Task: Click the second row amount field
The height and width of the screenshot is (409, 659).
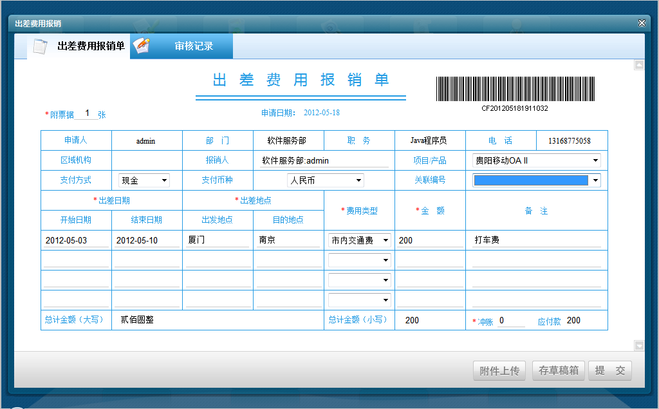Action: [x=430, y=260]
